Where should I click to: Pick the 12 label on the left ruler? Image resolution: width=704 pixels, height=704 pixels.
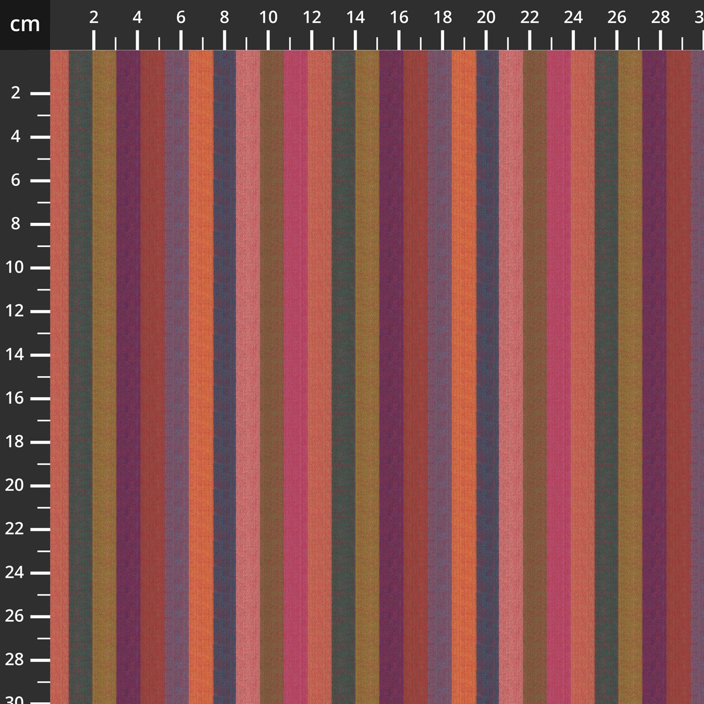pos(14,311)
